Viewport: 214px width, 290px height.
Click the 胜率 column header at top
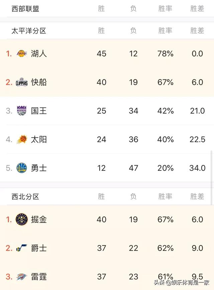(x=165, y=9)
